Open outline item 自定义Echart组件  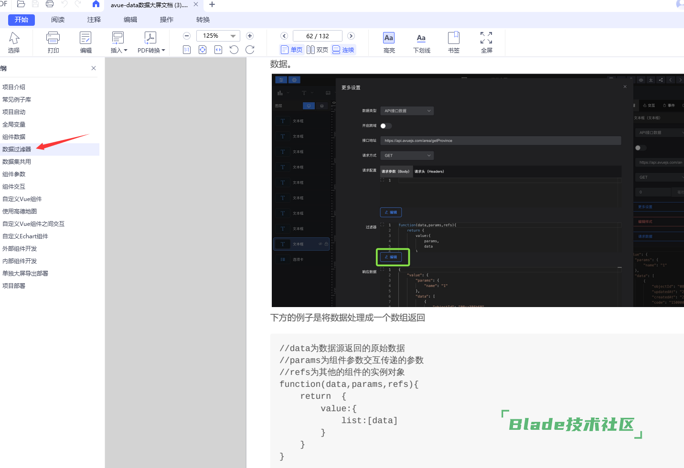(x=25, y=236)
